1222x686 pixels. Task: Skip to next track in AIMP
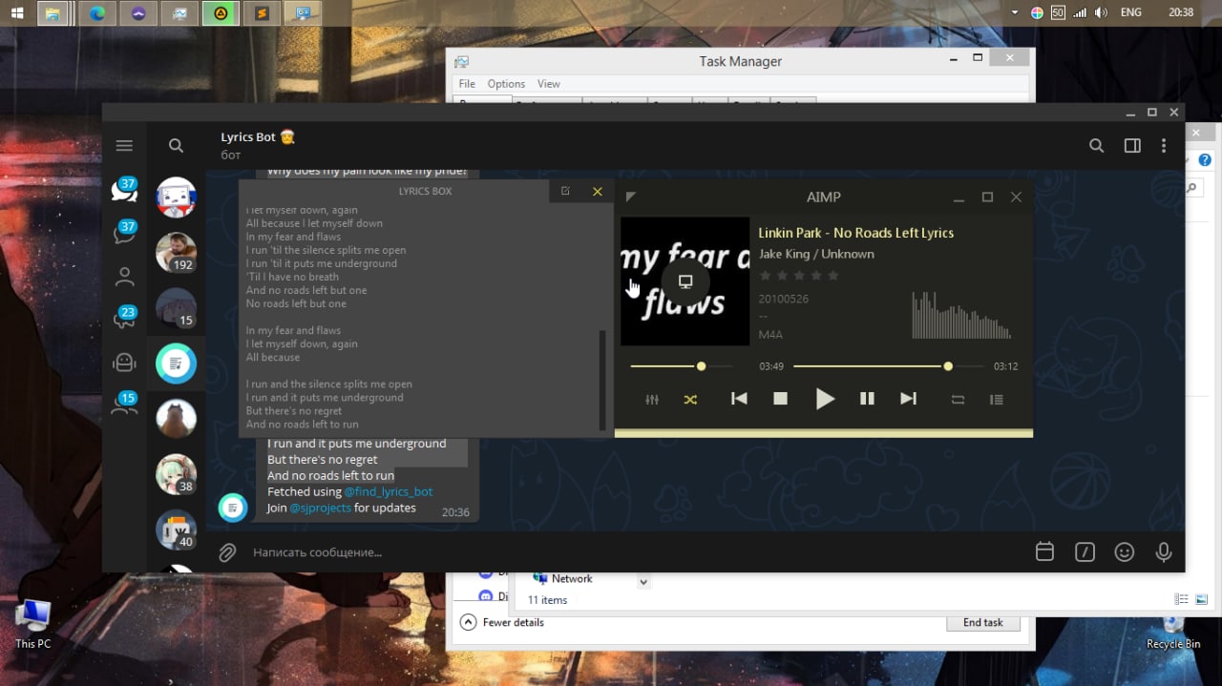[x=908, y=399]
